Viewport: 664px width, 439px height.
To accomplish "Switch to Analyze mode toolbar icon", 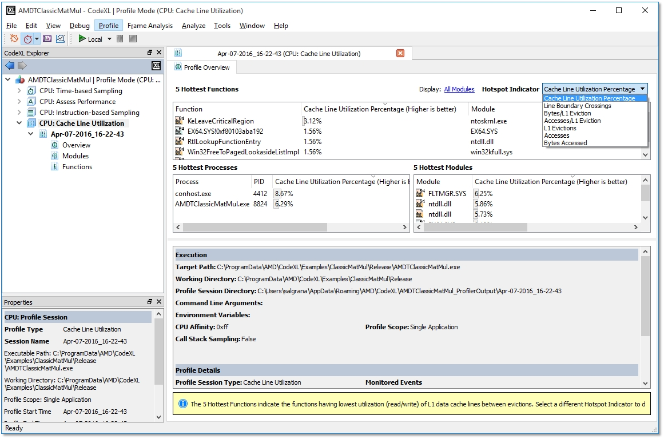I will click(x=61, y=39).
